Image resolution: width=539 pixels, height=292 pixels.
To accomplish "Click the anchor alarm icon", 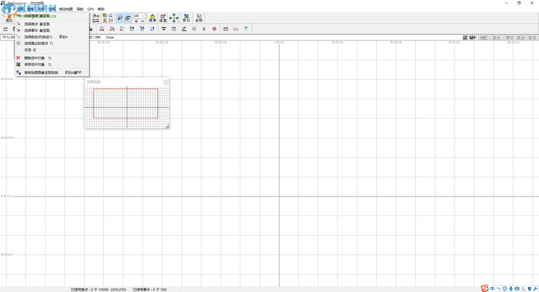I will [x=204, y=29].
